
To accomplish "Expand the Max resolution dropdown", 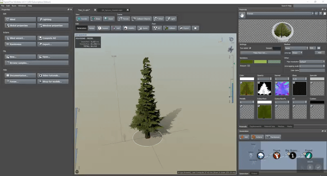I will (312, 62).
